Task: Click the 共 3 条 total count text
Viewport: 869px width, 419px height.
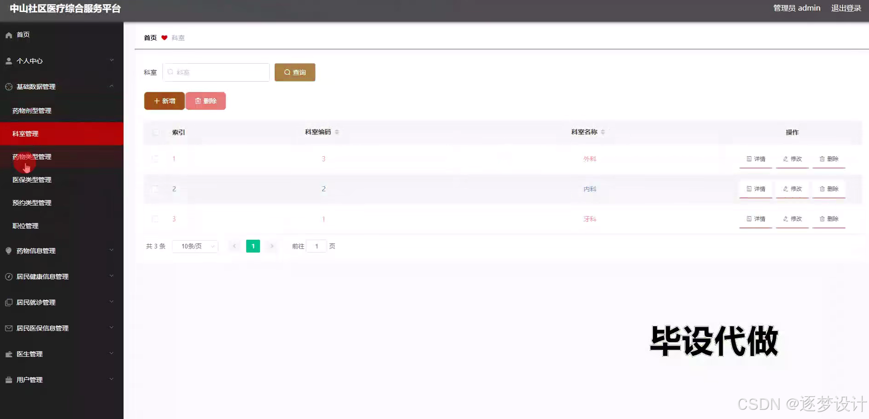Action: (156, 246)
